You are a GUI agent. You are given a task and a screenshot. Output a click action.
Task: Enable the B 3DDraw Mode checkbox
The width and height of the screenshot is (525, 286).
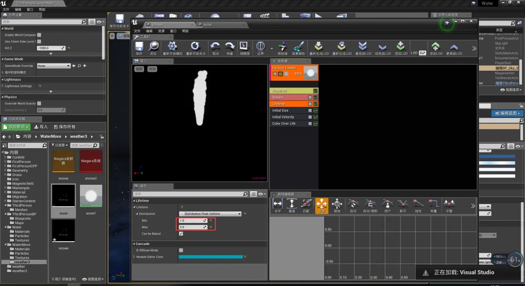pos(181,250)
